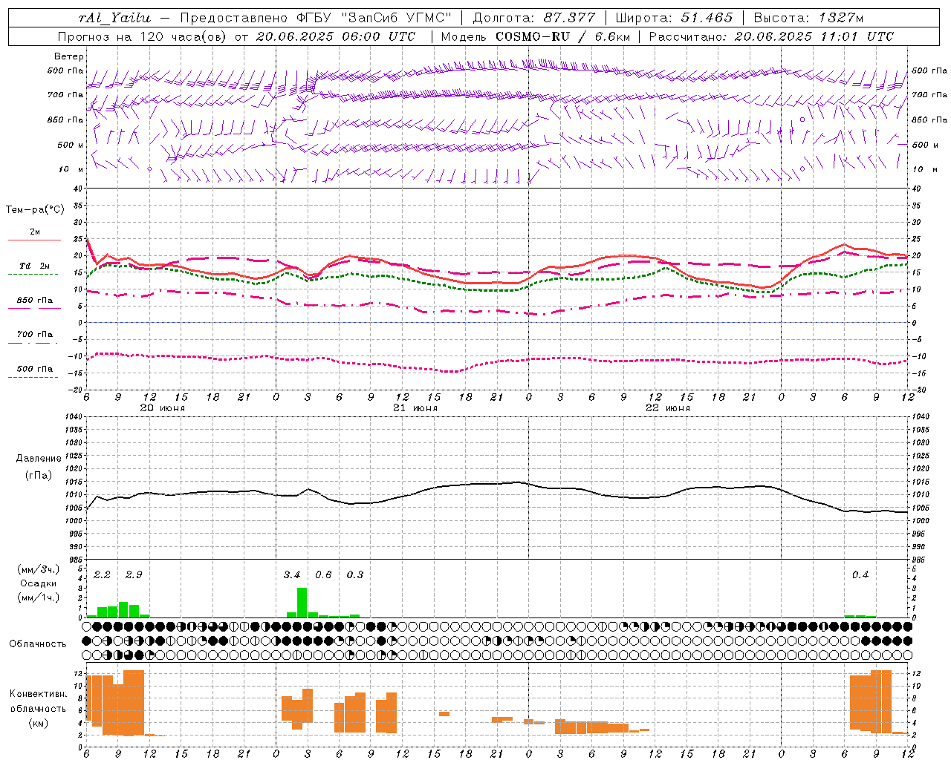Click the station name rAl_Yailu in header
The image size is (951, 760).
[x=114, y=18]
